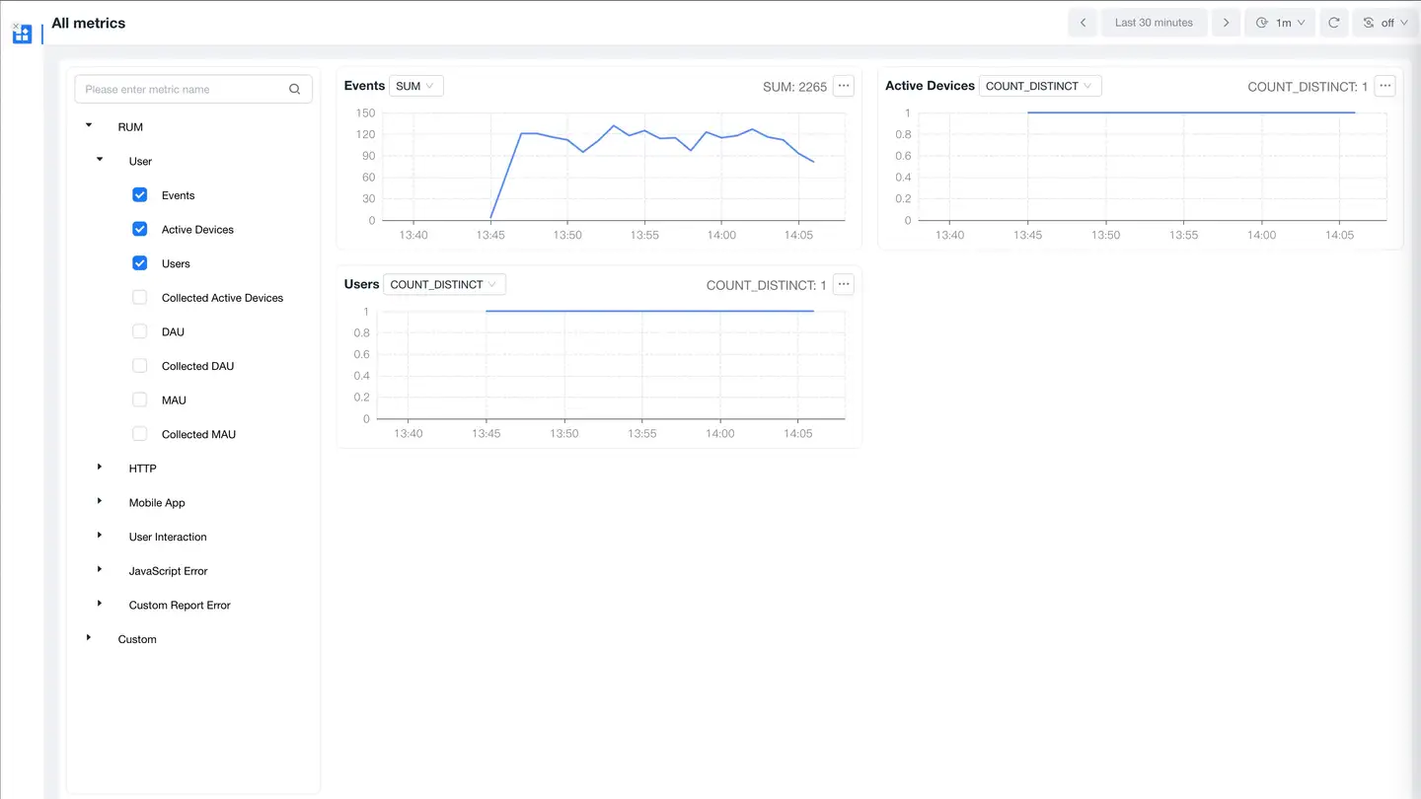Viewport: 1421px width, 799px height.
Task: Click the metric name search input field
Action: click(x=183, y=90)
